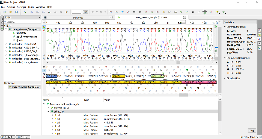Image resolution: width=262 pixels, height=139 pixels.
Task: Open the dotplot build icon
Action: pyautogui.click(x=140, y=12)
